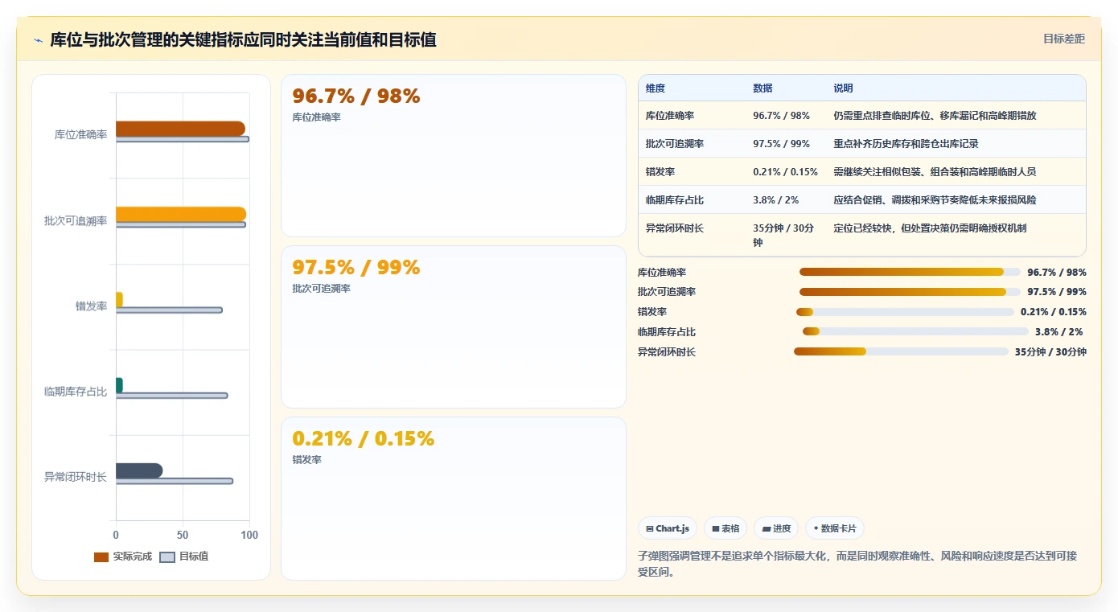Click the 异常闭环时长 progress bar
Screen dimensions: 1118x612
[x=901, y=351]
